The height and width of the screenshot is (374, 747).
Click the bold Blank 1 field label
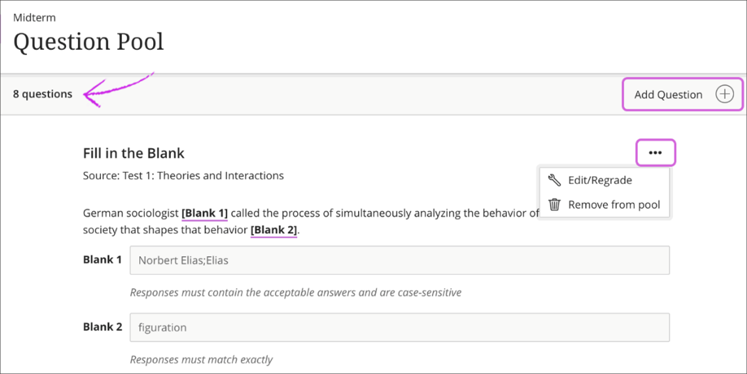click(102, 260)
